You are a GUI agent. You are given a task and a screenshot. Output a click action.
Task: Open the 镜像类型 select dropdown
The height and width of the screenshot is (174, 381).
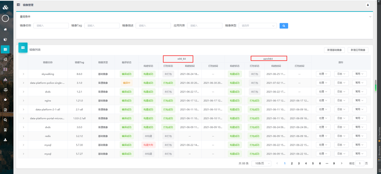pyautogui.click(x=258, y=26)
